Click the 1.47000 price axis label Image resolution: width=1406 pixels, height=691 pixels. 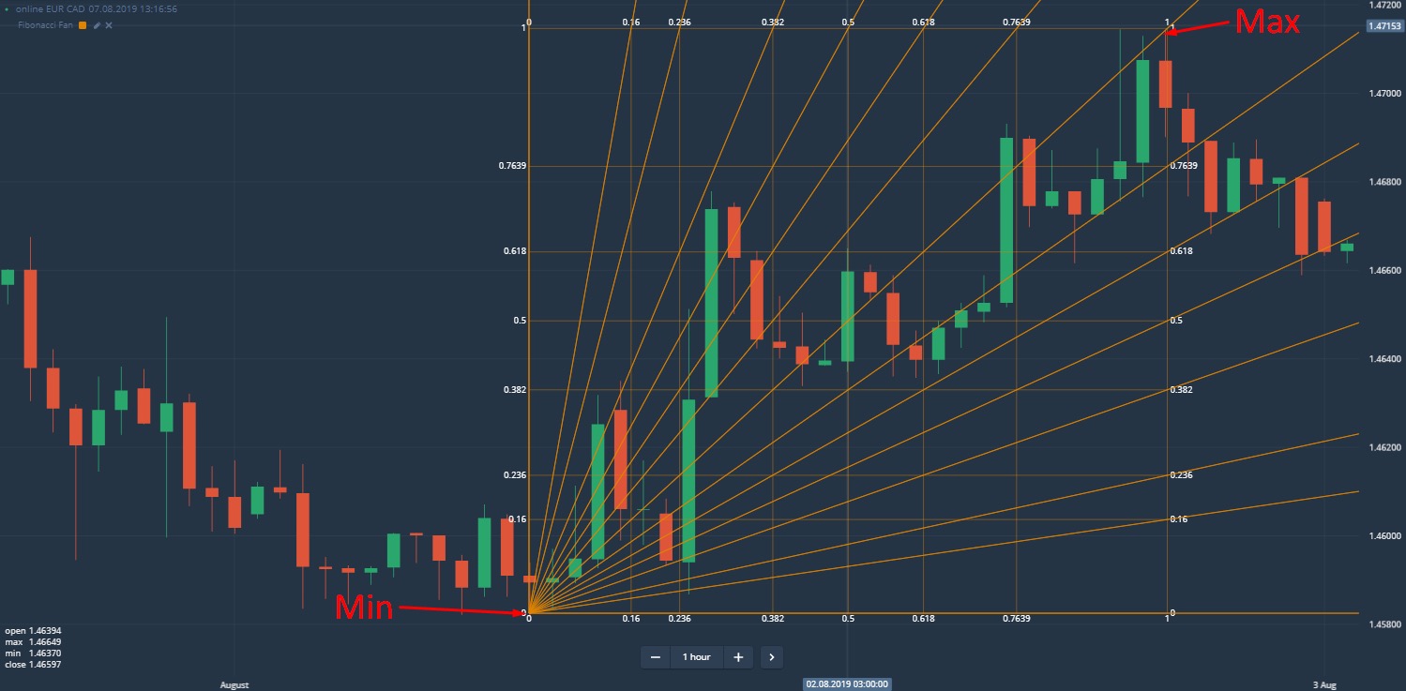coord(1384,94)
